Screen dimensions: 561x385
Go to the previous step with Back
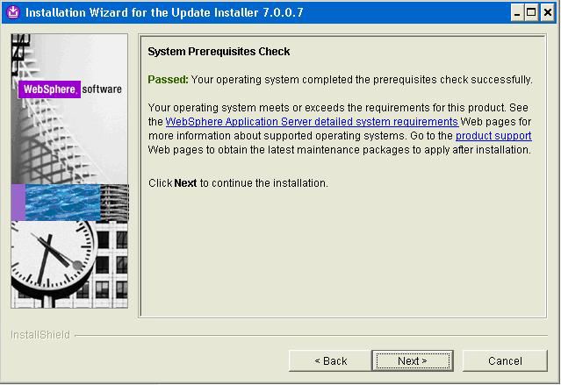pyautogui.click(x=330, y=360)
